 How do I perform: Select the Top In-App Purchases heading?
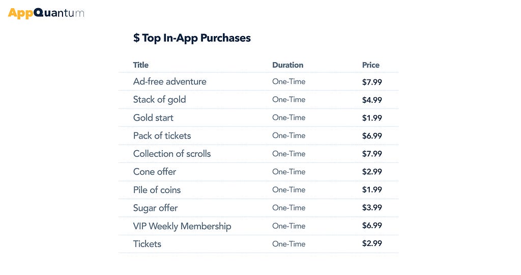click(192, 38)
